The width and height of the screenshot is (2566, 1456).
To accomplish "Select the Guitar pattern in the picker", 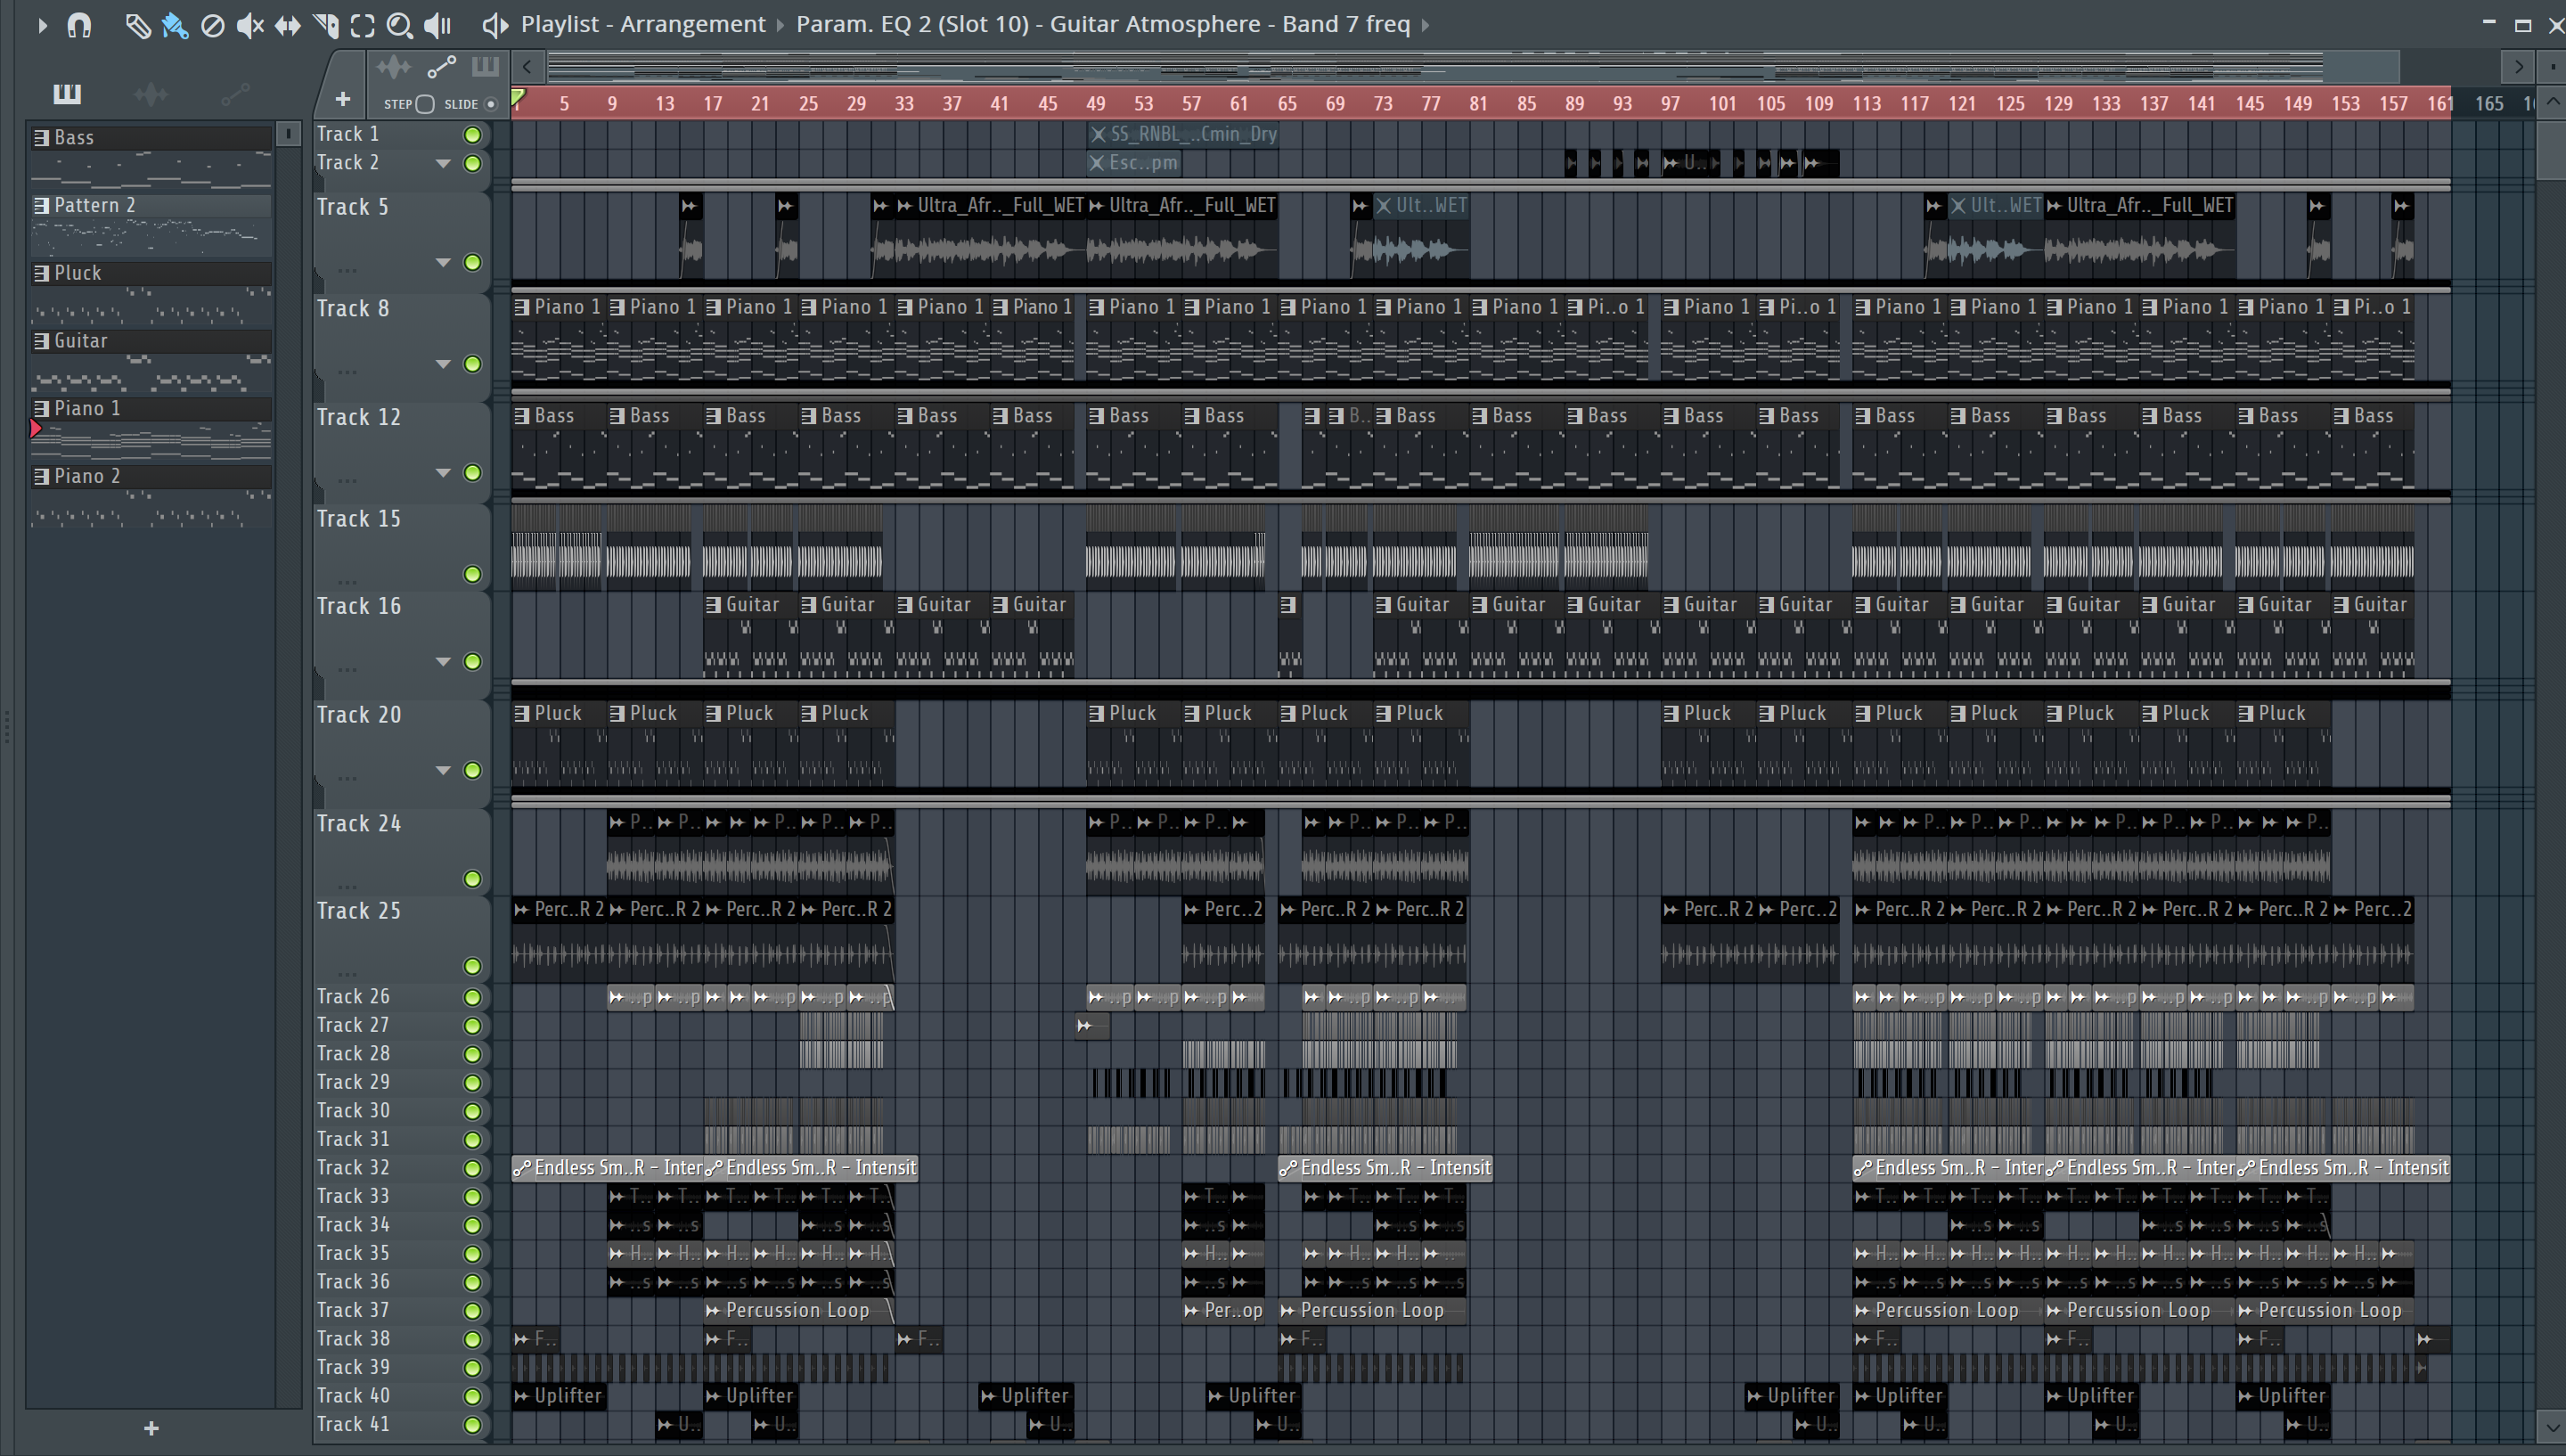I will pyautogui.click(x=151, y=341).
